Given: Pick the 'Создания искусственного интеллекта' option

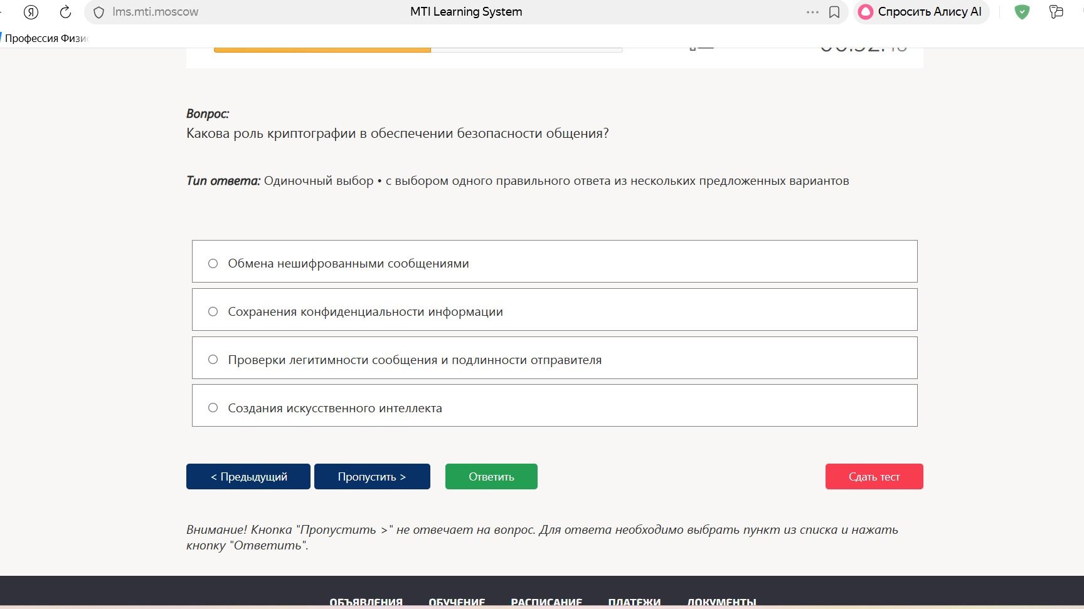Looking at the screenshot, I should (x=555, y=405).
